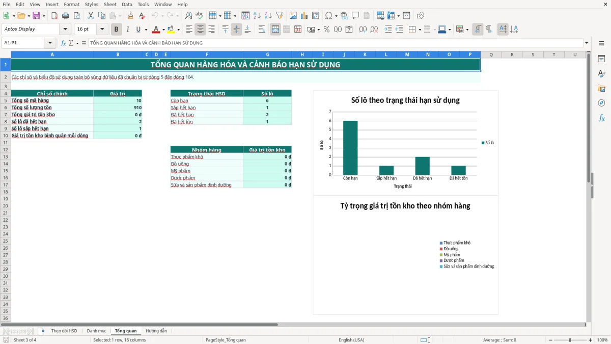Click 100% zoom level
Screen dimensions: 611x344
click(x=602, y=340)
